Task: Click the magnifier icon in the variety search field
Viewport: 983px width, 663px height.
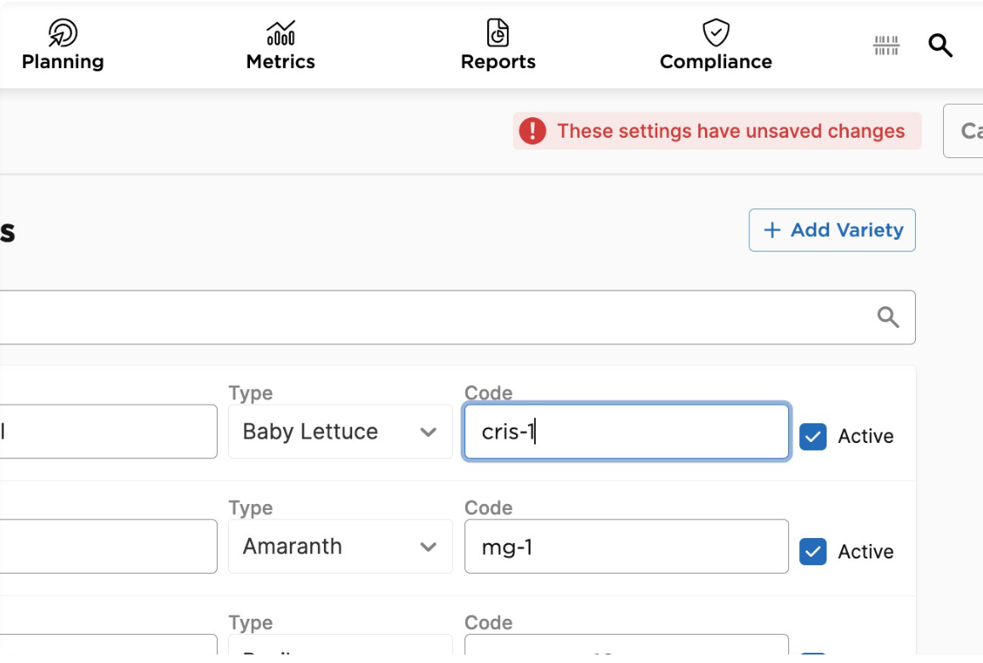Action: [888, 317]
